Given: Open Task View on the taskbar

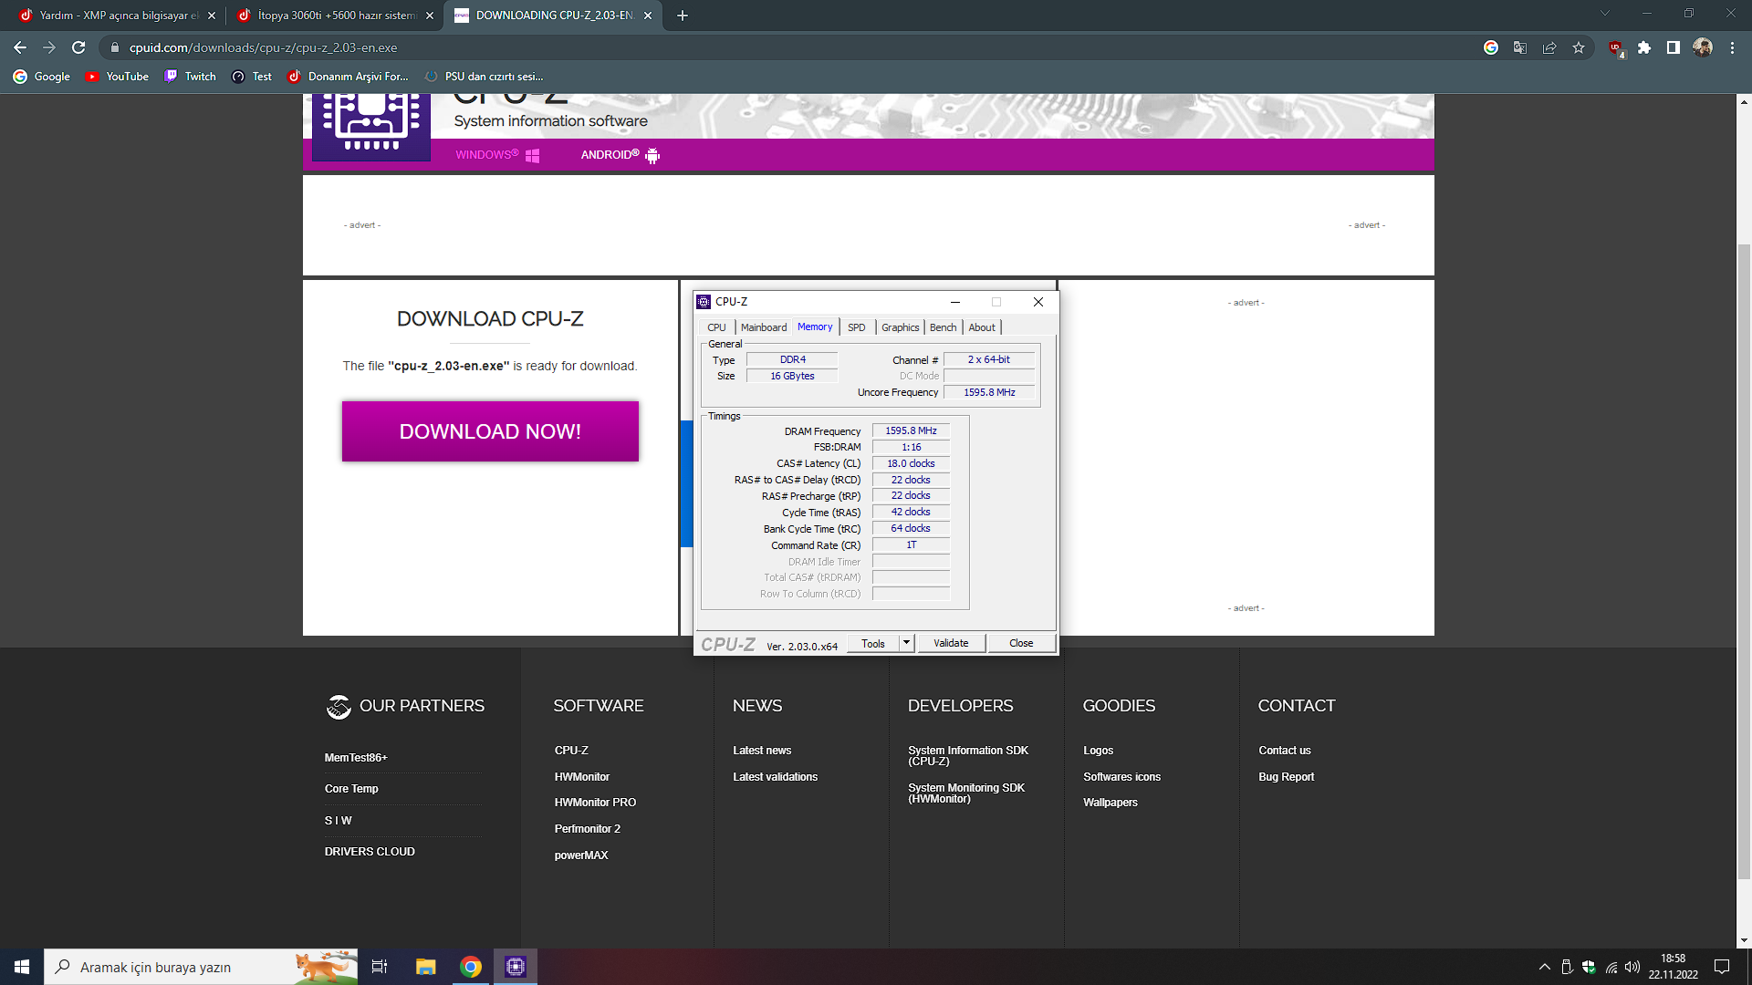Looking at the screenshot, I should 380,967.
